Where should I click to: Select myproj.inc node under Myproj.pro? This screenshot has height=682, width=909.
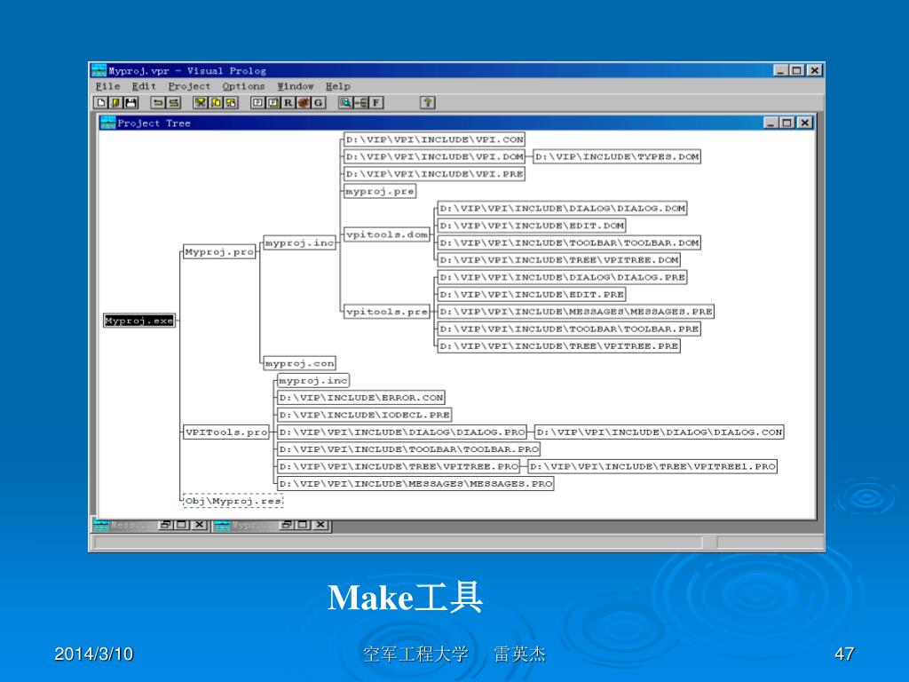[300, 242]
